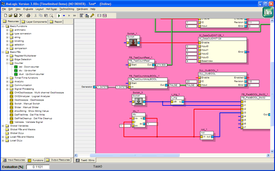Screen dimensions: 275x171
Task: Expand the Global Variables node
Action: [3, 126]
